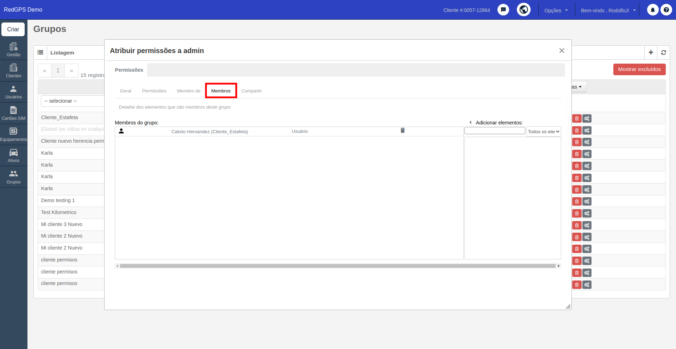Click the Criar button
Image resolution: width=676 pixels, height=349 pixels.
tap(13, 29)
